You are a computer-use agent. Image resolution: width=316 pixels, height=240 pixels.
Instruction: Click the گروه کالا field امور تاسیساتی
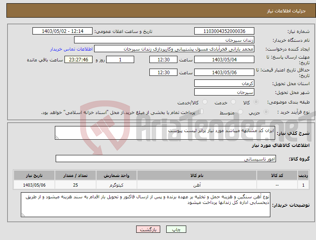coord(166,159)
